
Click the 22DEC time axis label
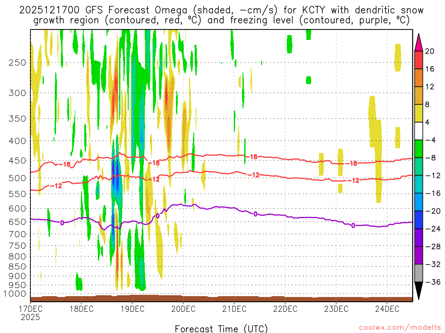tap(285, 309)
